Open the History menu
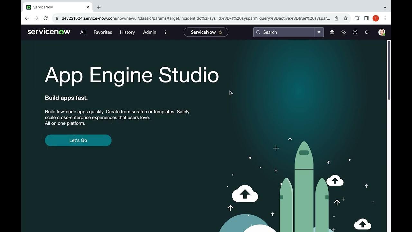 (x=127, y=32)
